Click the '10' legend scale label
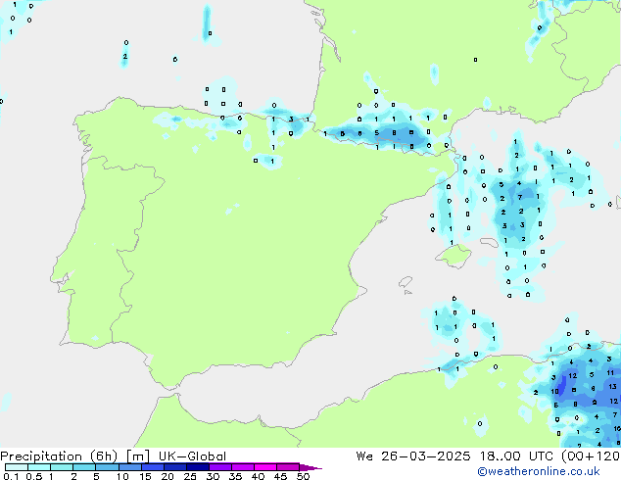The height and width of the screenshot is (480, 621). point(122,476)
